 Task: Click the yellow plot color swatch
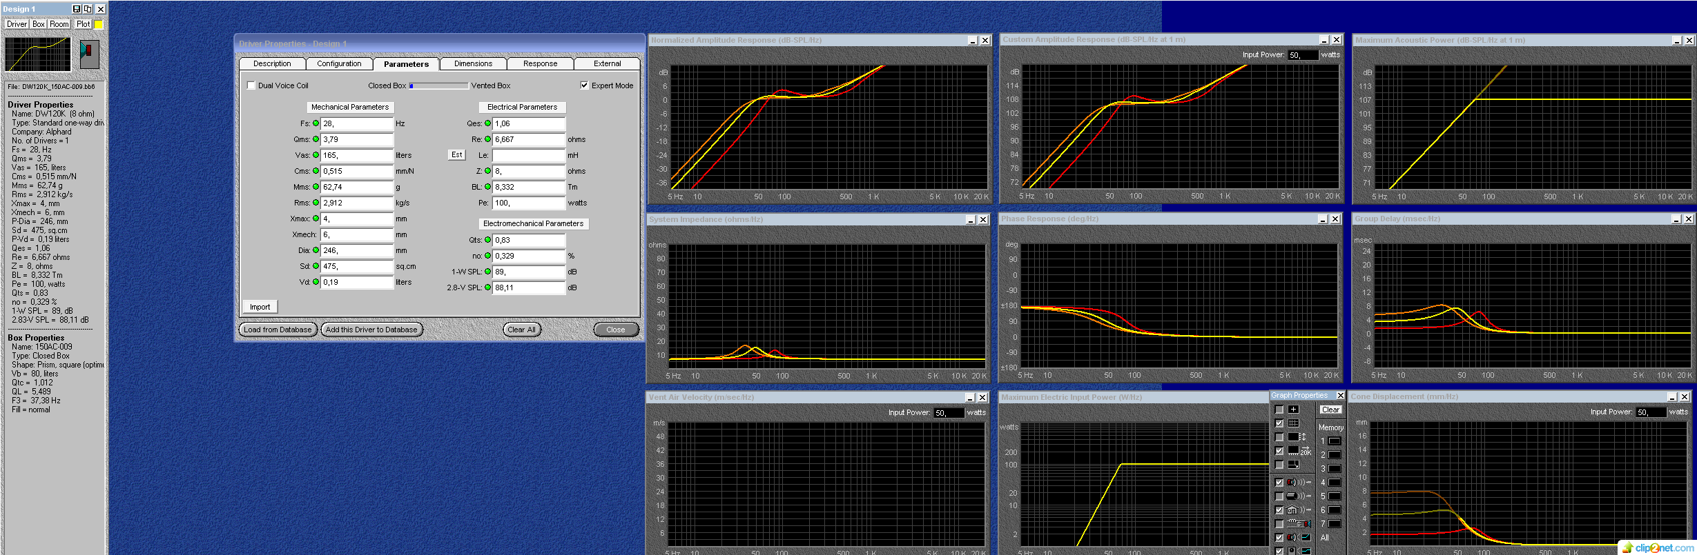pos(99,24)
